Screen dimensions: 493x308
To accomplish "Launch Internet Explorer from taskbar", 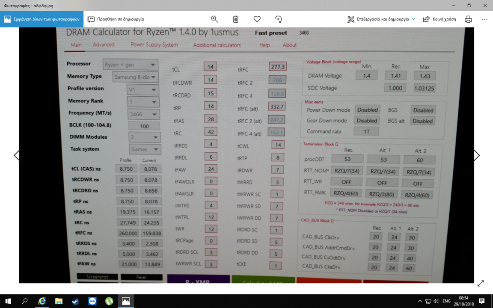I will pyautogui.click(x=42, y=301).
